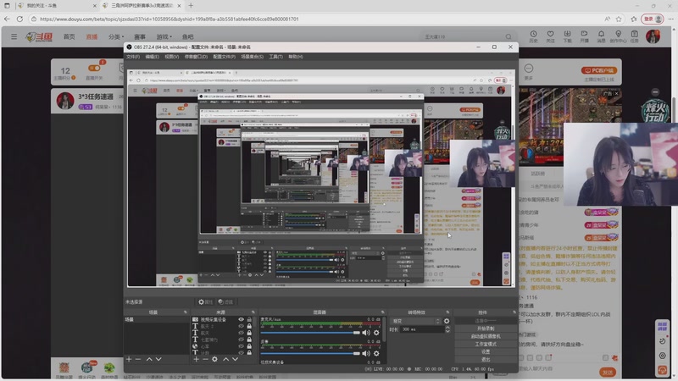The width and height of the screenshot is (678, 381).
Task: Open the 视图(V) menu in OBS
Action: pos(172,57)
